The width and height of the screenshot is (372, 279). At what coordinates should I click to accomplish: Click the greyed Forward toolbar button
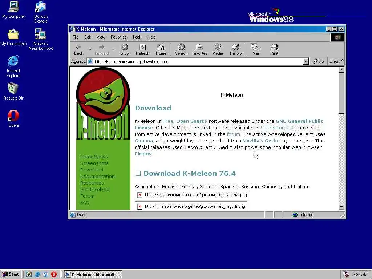(x=102, y=49)
